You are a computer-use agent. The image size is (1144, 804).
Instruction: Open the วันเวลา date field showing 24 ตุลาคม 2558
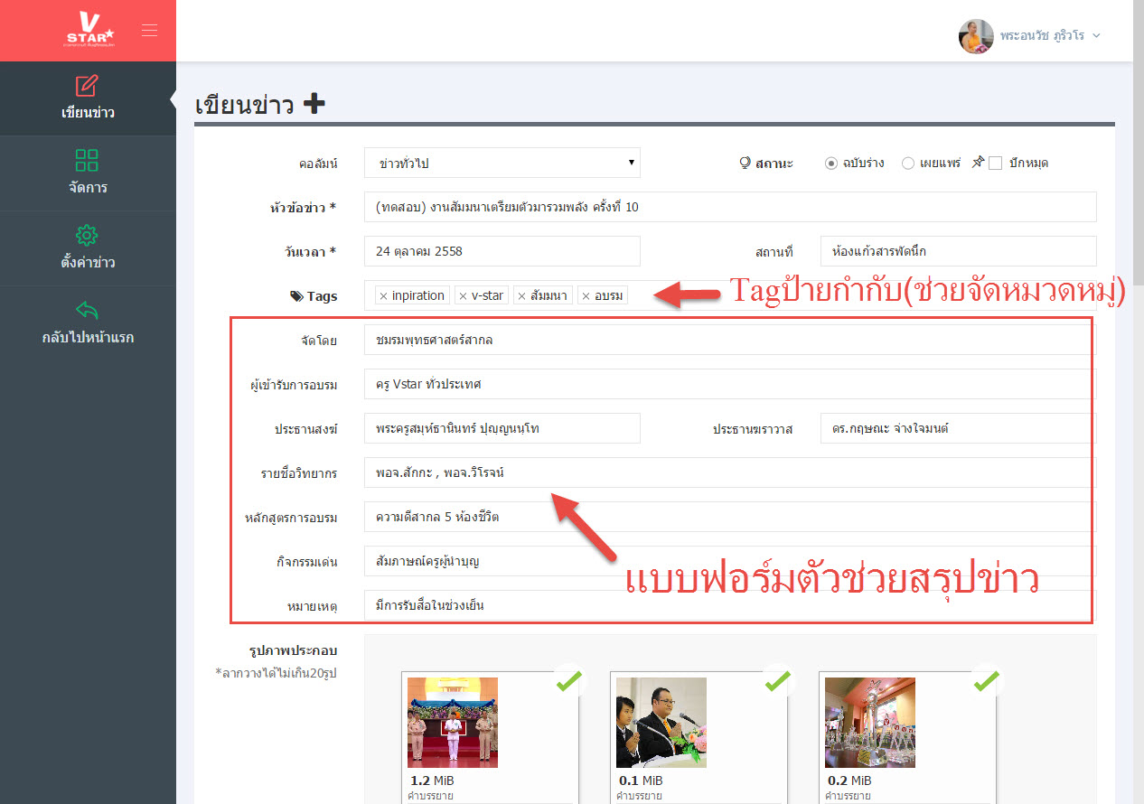pos(502,251)
